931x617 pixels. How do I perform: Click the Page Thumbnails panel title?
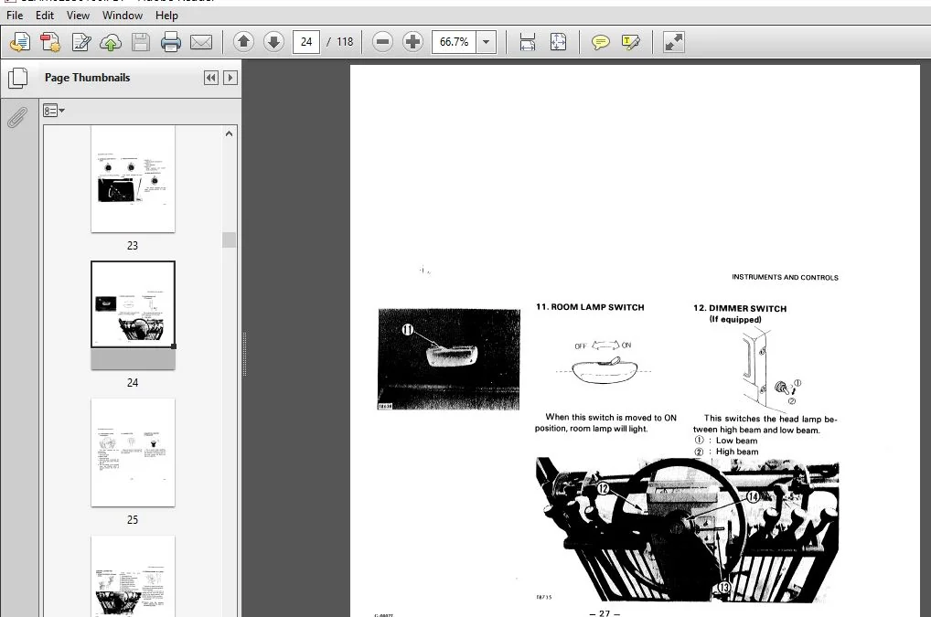pyautogui.click(x=87, y=78)
